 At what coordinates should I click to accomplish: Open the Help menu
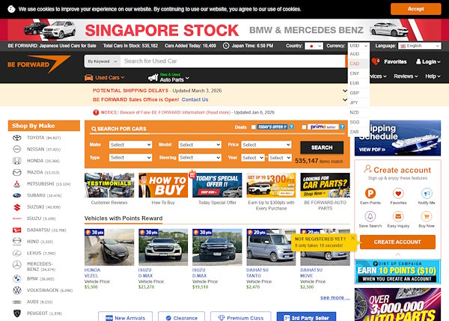(x=433, y=76)
